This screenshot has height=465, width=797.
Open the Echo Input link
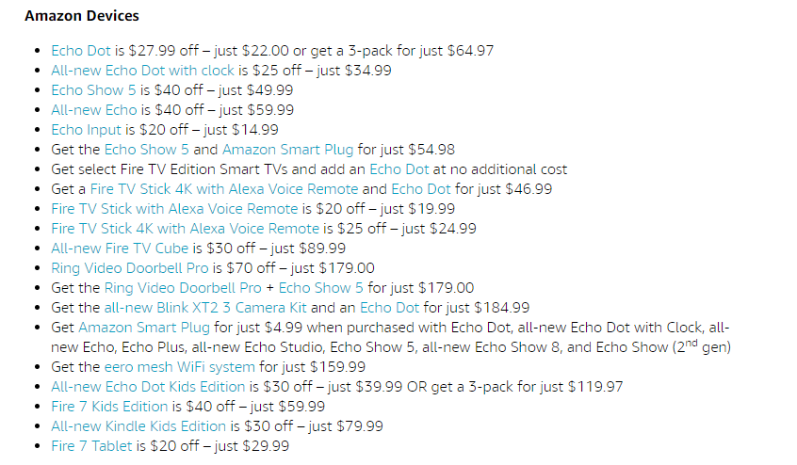(87, 130)
